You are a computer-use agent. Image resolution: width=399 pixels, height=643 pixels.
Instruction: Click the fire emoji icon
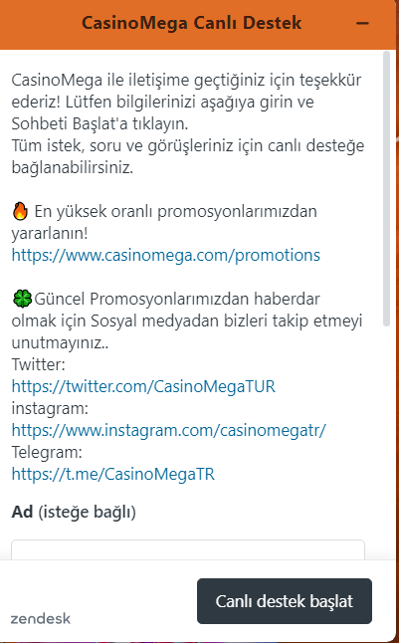coord(20,212)
